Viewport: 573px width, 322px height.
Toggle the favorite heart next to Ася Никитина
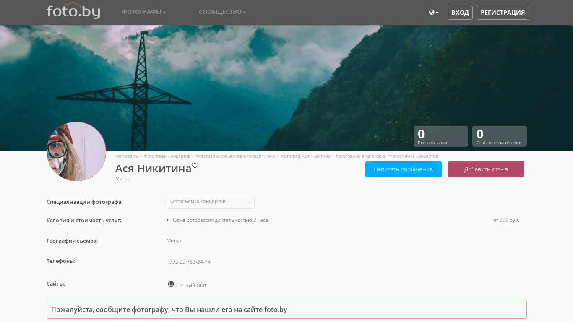coord(195,166)
